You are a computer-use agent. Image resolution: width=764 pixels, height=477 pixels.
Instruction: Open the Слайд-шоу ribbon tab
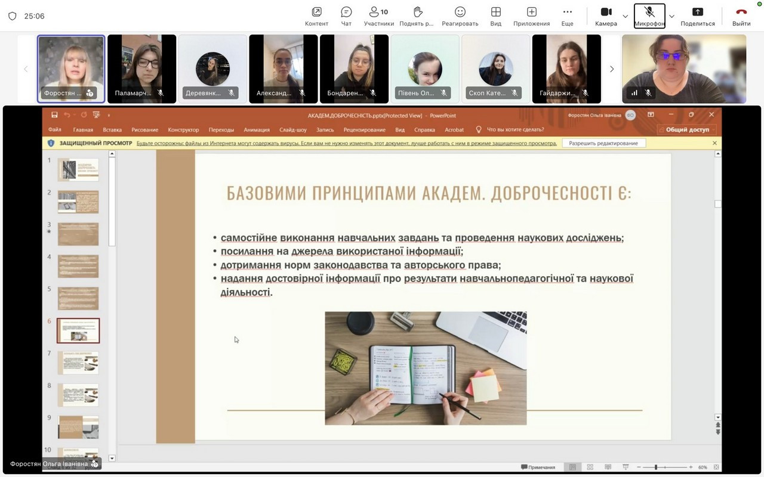click(293, 129)
